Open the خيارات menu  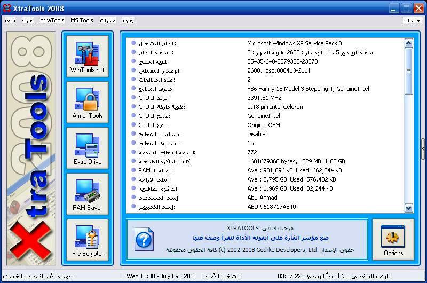tap(108, 21)
